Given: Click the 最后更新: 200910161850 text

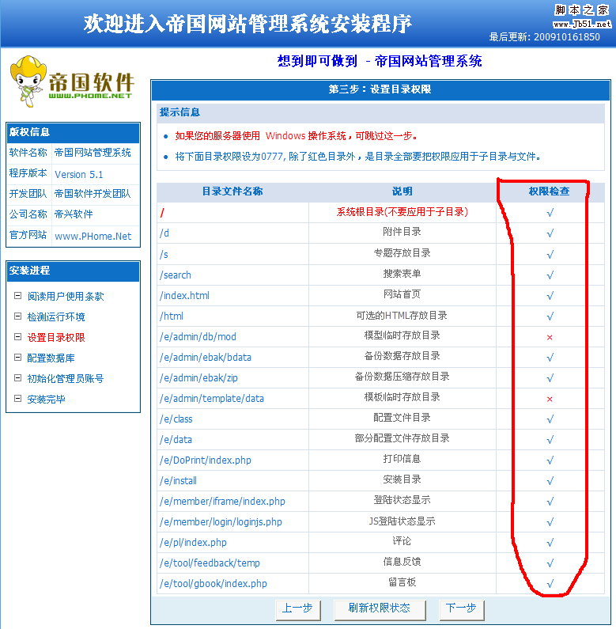Looking at the screenshot, I should (x=545, y=37).
